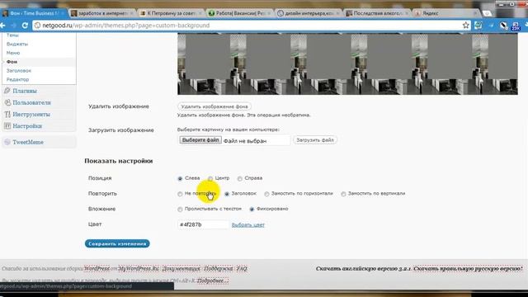Image resolution: width=528 pixels, height=297 pixels.
Task: Switch to the 'Фон - Time Business' tab
Action: [34, 13]
